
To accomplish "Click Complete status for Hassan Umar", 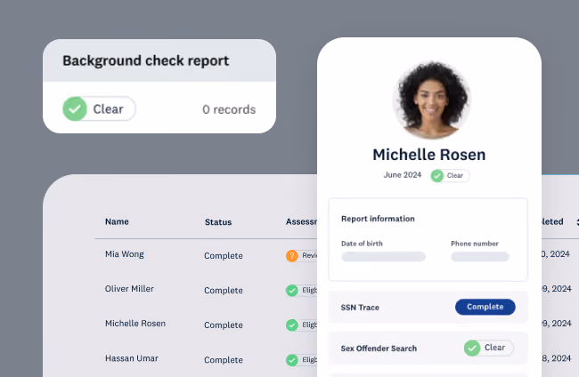I will click(x=224, y=360).
